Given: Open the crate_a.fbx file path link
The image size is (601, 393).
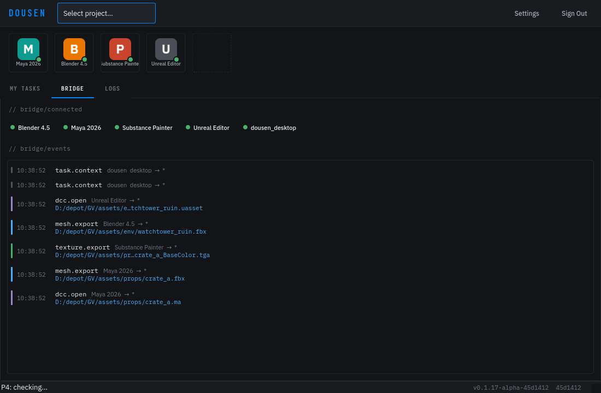Looking at the screenshot, I should click(120, 278).
